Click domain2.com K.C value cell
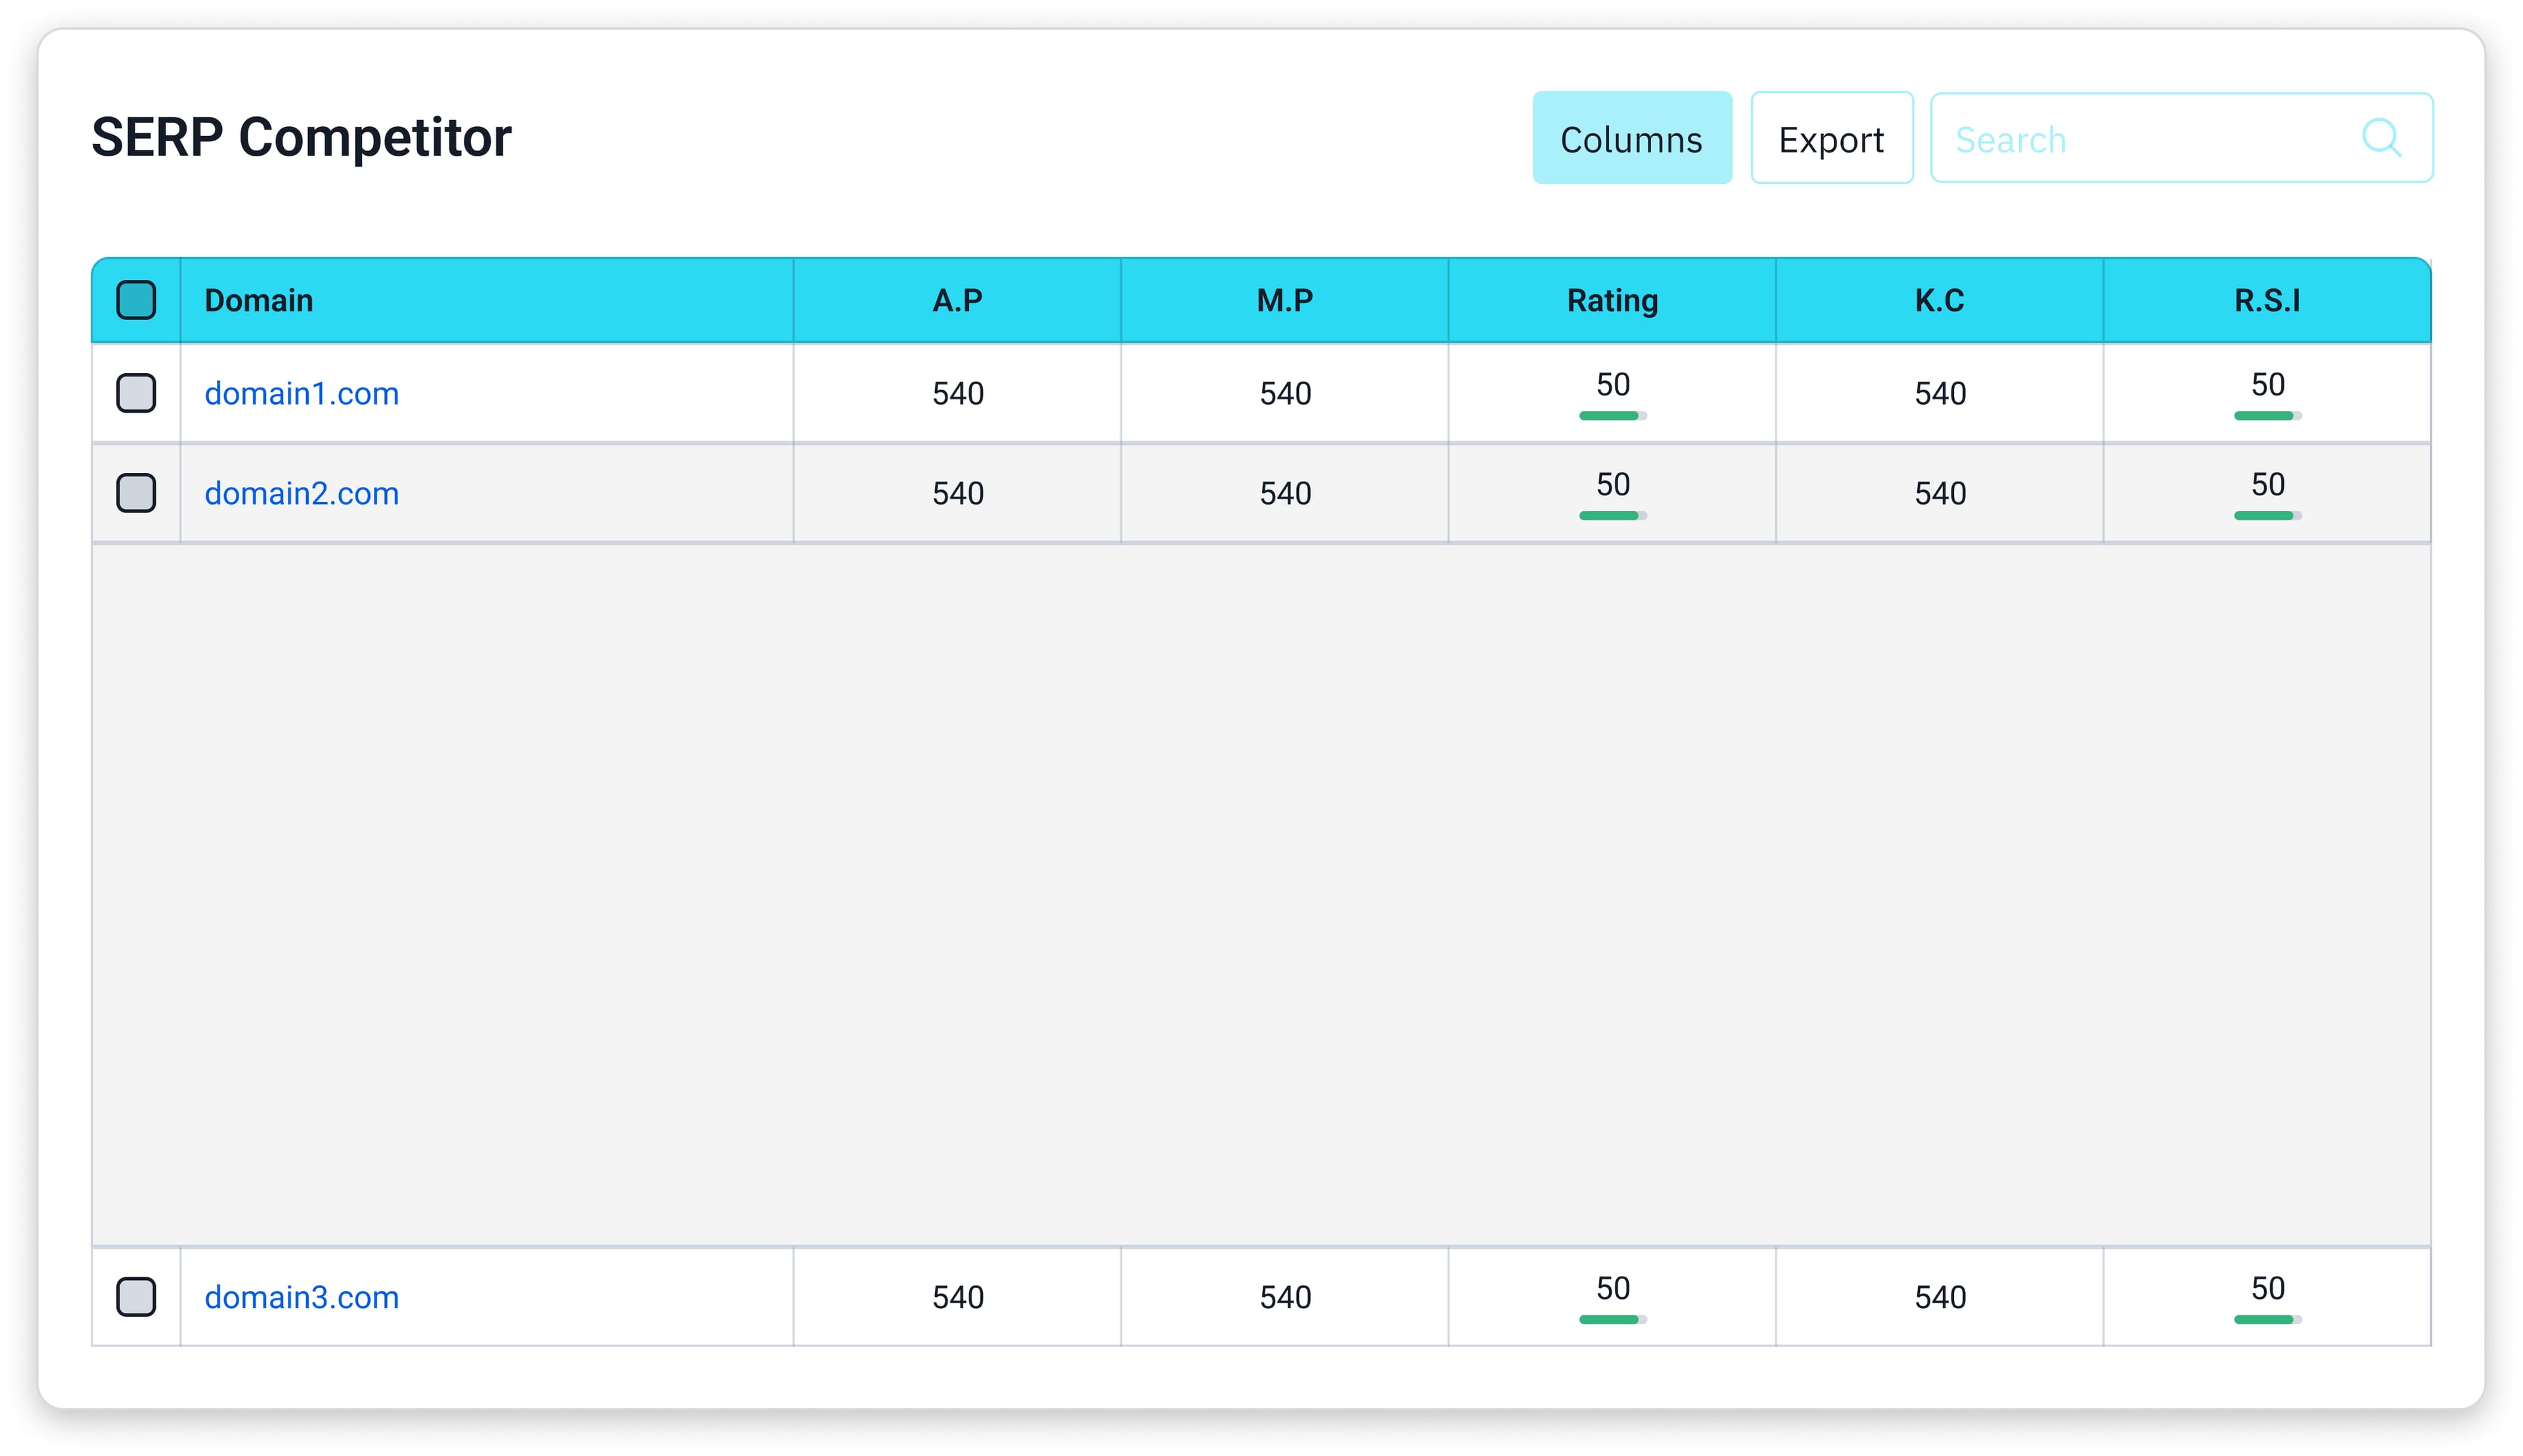 1940,493
